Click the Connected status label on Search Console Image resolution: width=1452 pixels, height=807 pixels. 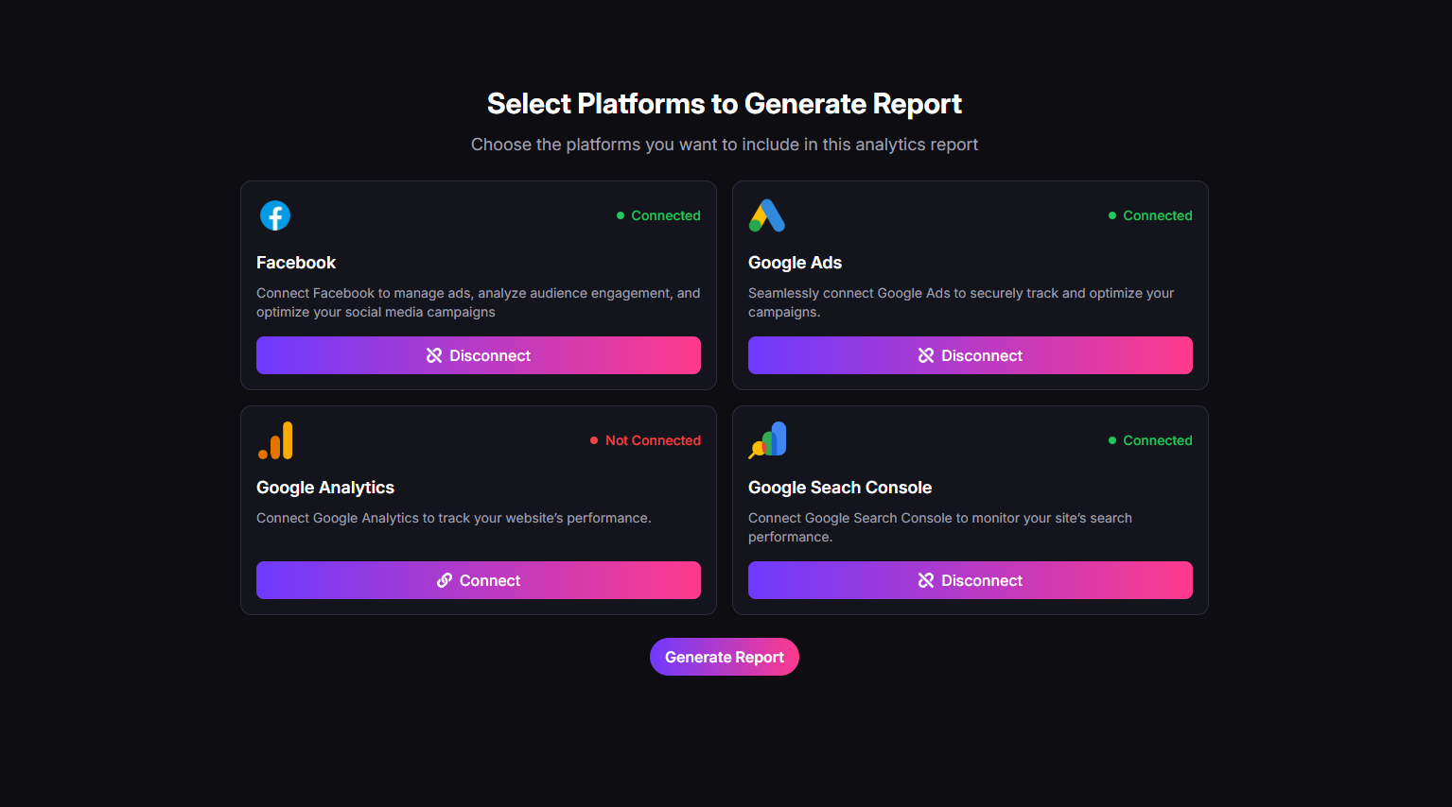pyautogui.click(x=1158, y=439)
